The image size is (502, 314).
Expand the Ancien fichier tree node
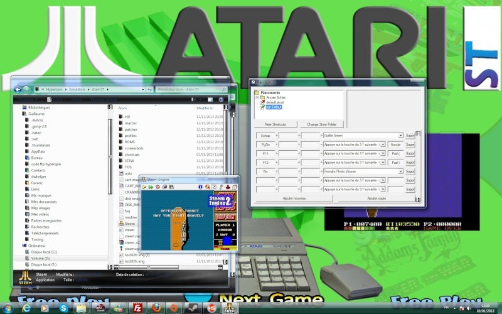(257, 97)
